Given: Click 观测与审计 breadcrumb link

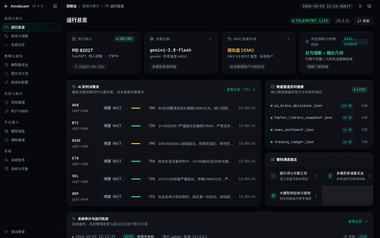Looking at the screenshot, I should [x=91, y=6].
